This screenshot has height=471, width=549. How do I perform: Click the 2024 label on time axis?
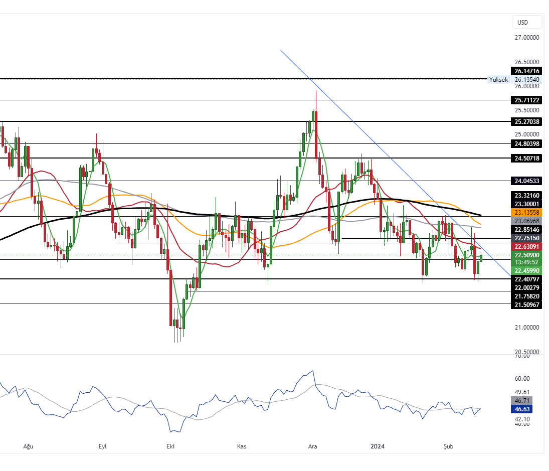click(377, 446)
